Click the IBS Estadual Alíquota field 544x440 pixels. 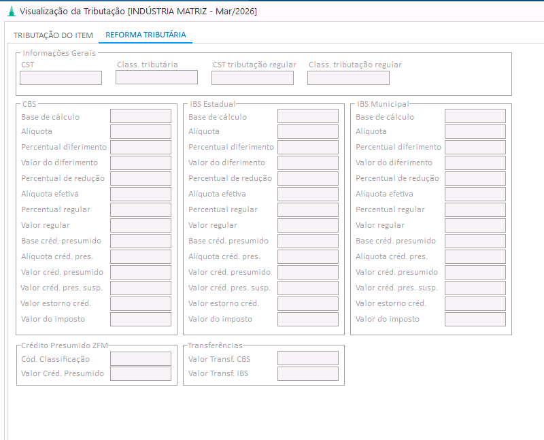(308, 132)
